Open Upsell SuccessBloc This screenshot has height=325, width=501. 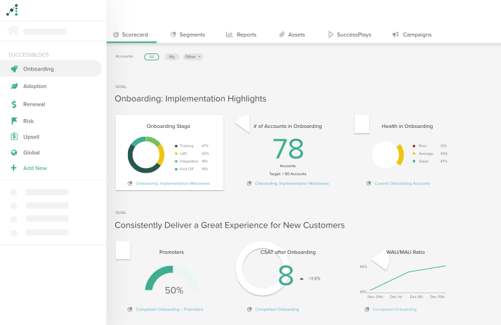[x=31, y=137]
